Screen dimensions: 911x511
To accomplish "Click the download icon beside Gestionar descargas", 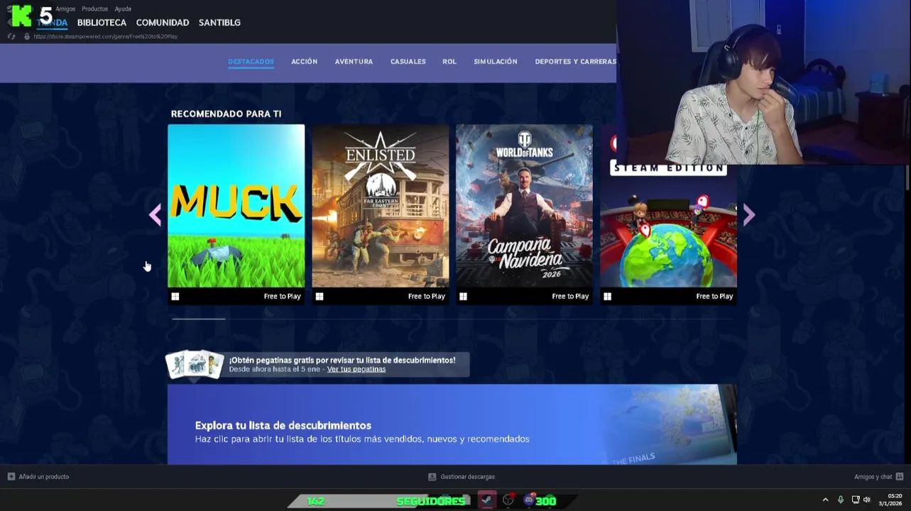I will coord(432,477).
